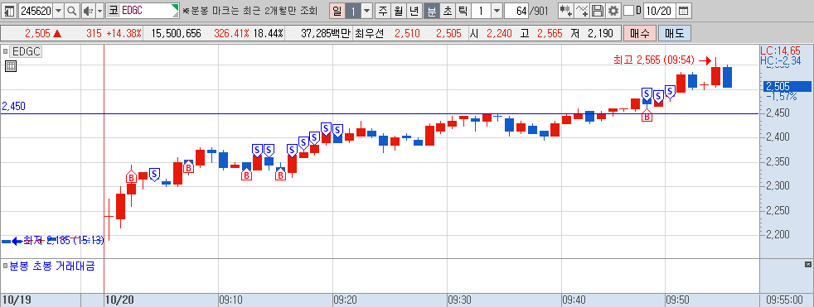Image resolution: width=814 pixels, height=307 pixels.
Task: Open the calendar date picker icon
Action: pos(684,11)
